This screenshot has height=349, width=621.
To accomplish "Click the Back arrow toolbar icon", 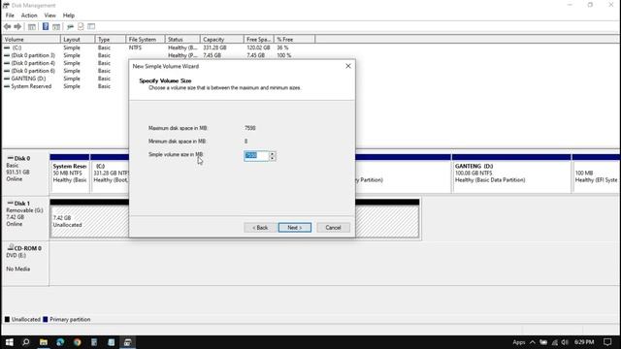I will click(7, 26).
